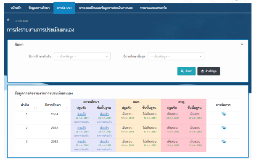Open the การลงทะเบียนและข้อมูลการประเมินภายนอก tab

106,8
